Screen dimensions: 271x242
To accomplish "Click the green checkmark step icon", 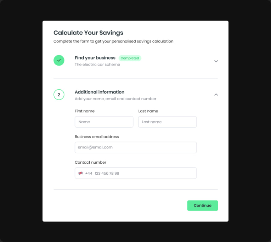I will [x=59, y=61].
